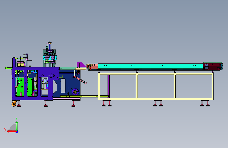Select the long cyan conveyor cover
Viewport: 228px width, 148px height.
(150, 66)
